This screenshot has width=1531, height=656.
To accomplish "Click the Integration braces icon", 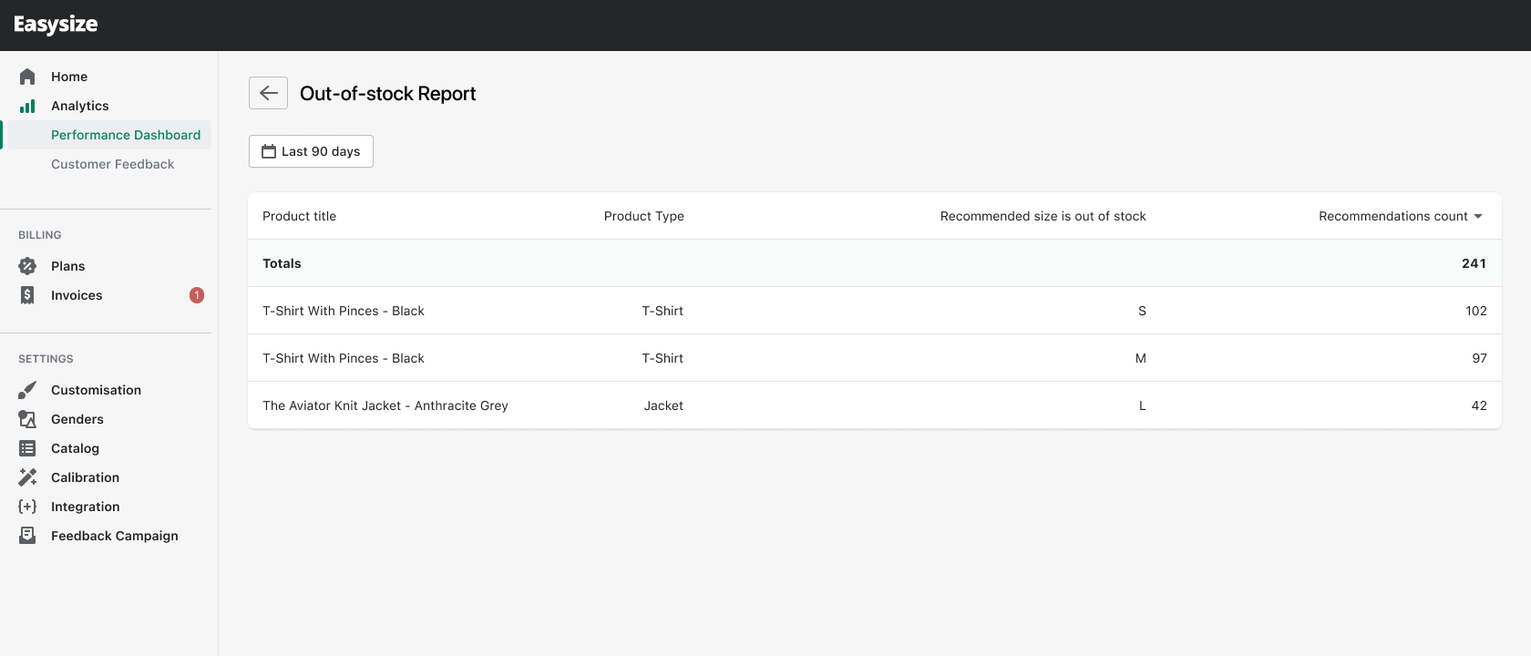I will pyautogui.click(x=27, y=507).
